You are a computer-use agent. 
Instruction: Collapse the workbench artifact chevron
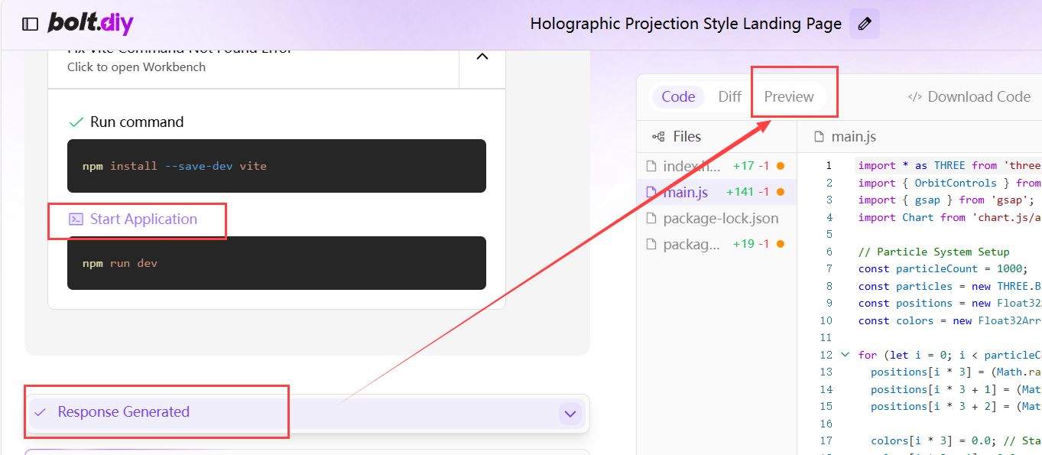coord(482,56)
